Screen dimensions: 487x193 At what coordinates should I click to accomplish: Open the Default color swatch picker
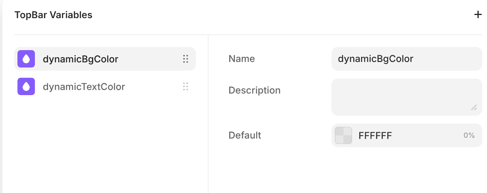click(343, 135)
